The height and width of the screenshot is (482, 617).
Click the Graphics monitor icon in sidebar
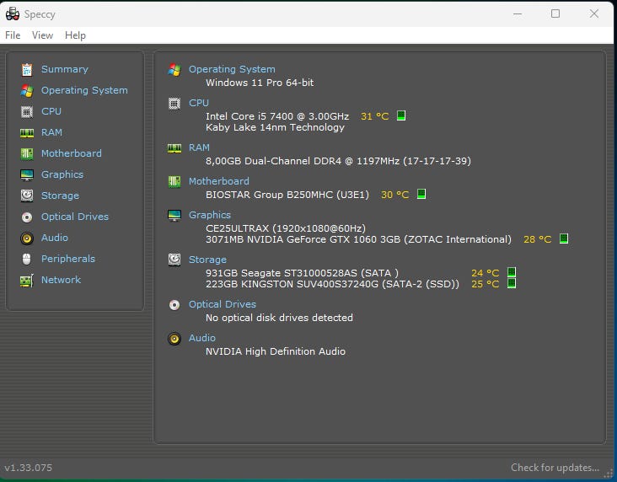[x=27, y=174]
